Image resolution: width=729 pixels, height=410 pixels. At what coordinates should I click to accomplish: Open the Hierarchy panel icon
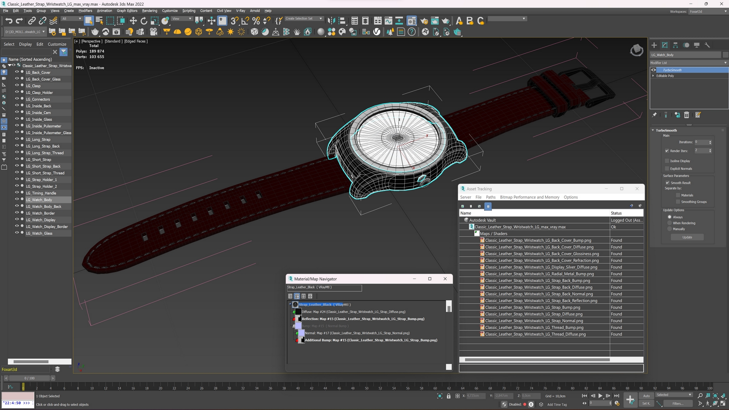tap(675, 45)
